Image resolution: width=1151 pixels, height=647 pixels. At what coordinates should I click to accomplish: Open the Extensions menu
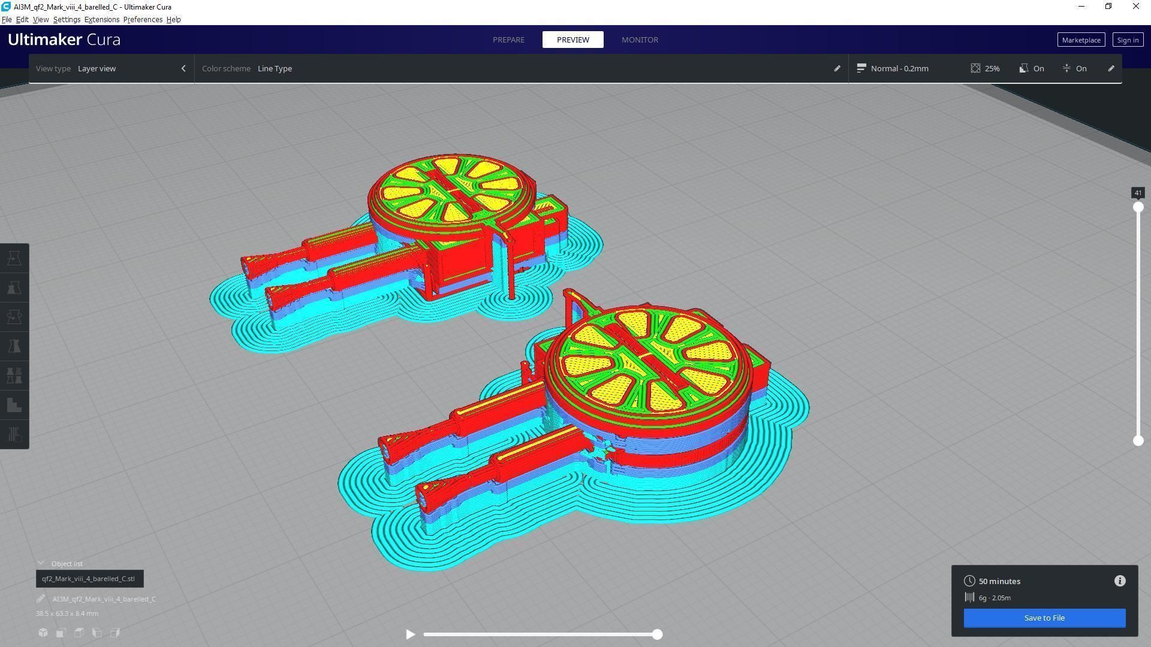(x=101, y=20)
